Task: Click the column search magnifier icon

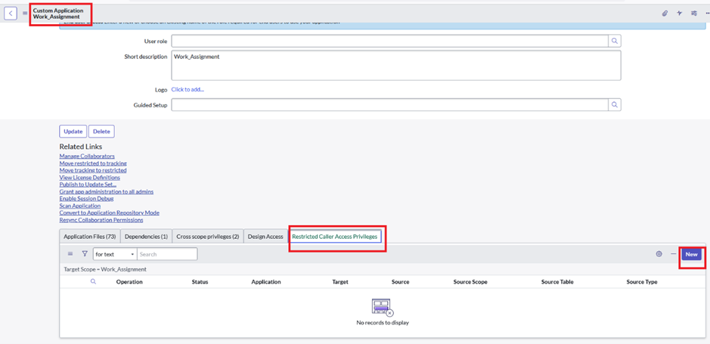Action: (93, 282)
